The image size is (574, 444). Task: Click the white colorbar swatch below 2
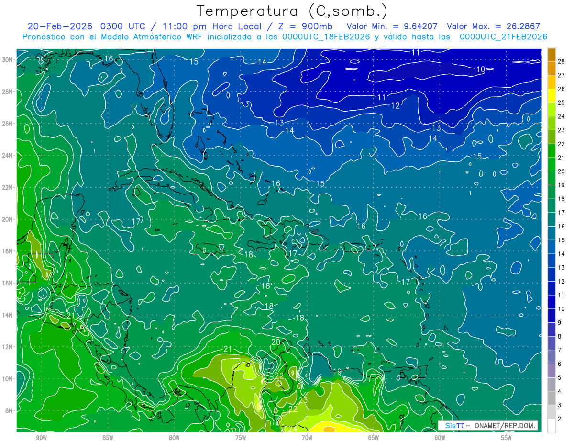coord(552,426)
